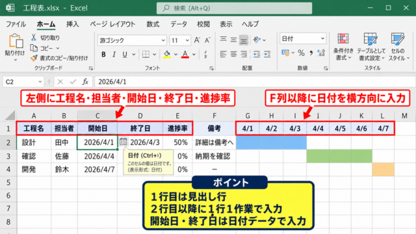Click the fill color paint bucket icon

[167, 55]
